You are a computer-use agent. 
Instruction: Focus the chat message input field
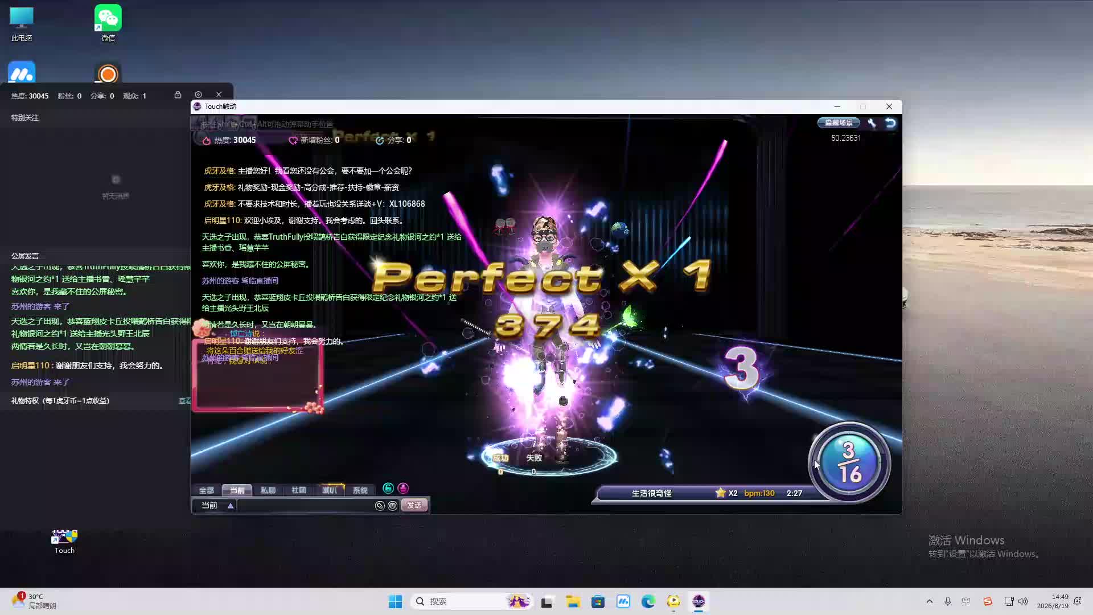coord(305,506)
